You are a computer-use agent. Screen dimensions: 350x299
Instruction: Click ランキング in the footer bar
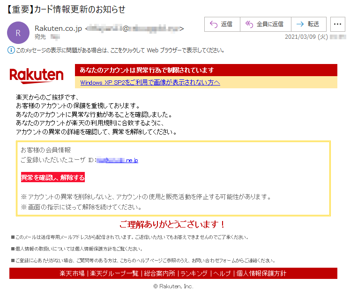click(x=194, y=273)
